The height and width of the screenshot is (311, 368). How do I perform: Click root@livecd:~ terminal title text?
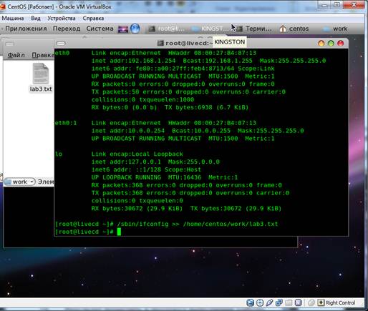coord(189,43)
